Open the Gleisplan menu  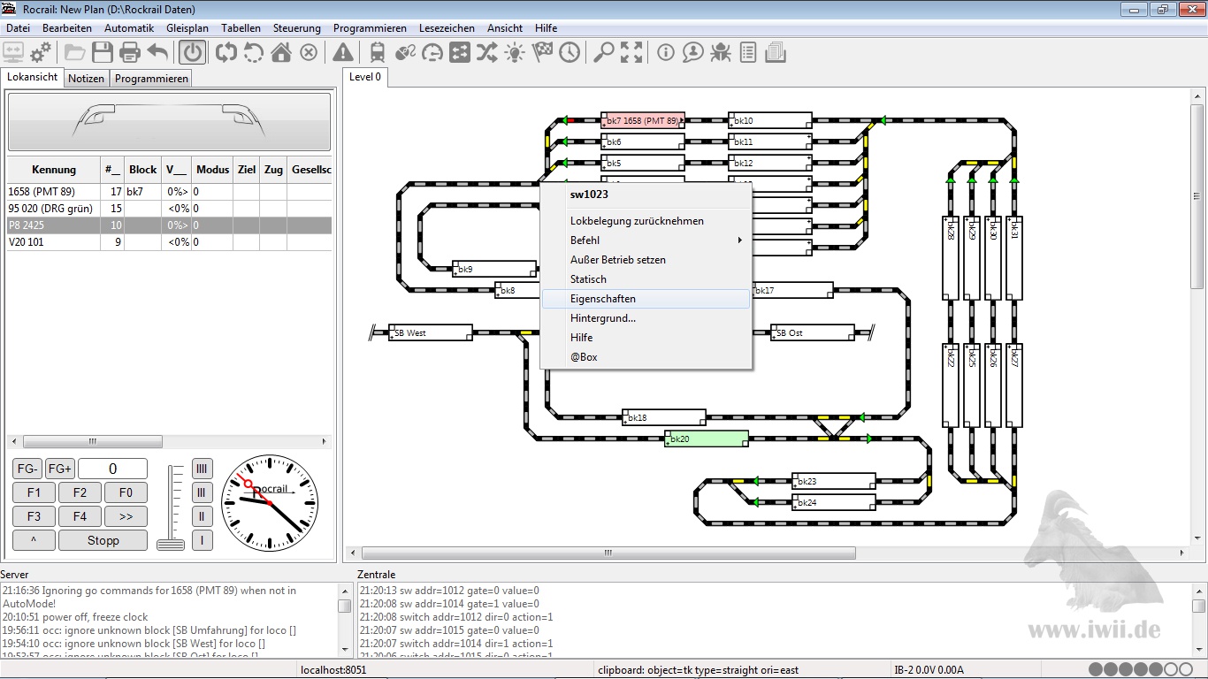(x=187, y=28)
